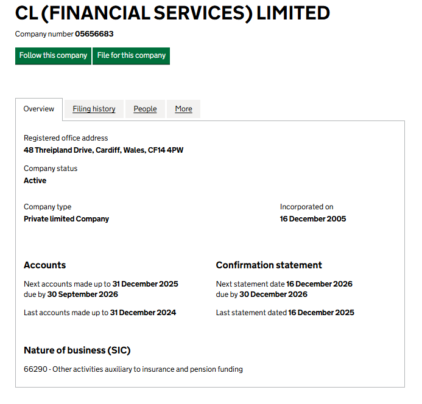Image resolution: width=422 pixels, height=404 pixels.
Task: Click the CL (Financial Services) Limited heading
Action: [x=173, y=13]
